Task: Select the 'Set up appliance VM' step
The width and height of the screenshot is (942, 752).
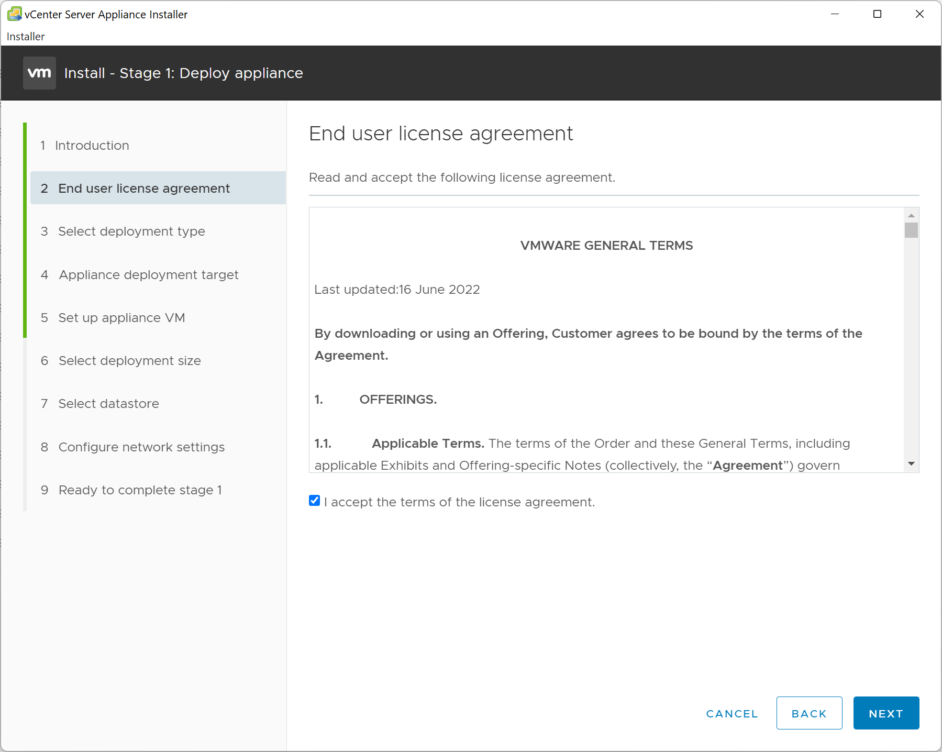Action: (x=121, y=317)
